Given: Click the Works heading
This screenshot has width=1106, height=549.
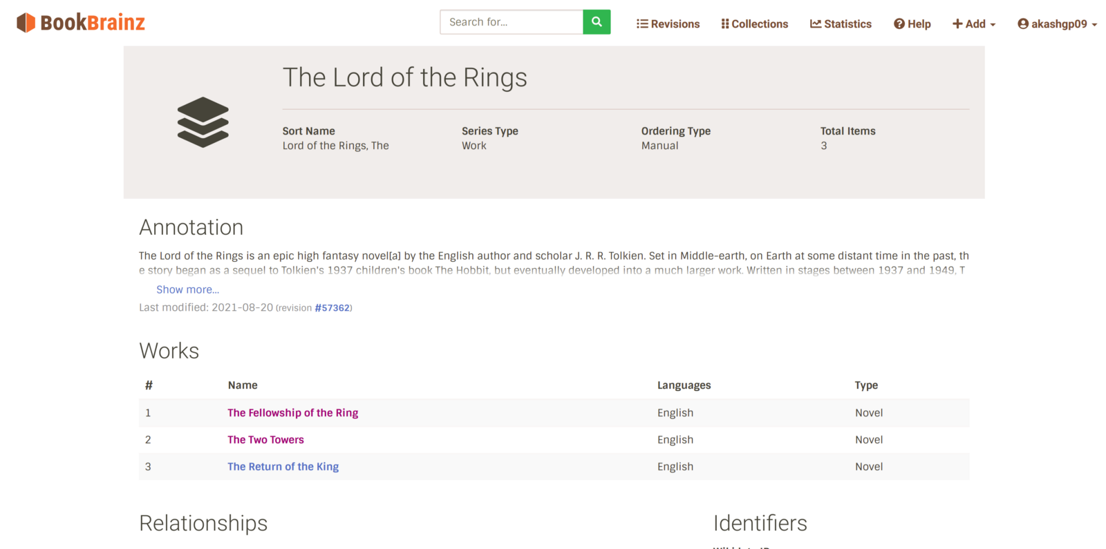Looking at the screenshot, I should (169, 351).
